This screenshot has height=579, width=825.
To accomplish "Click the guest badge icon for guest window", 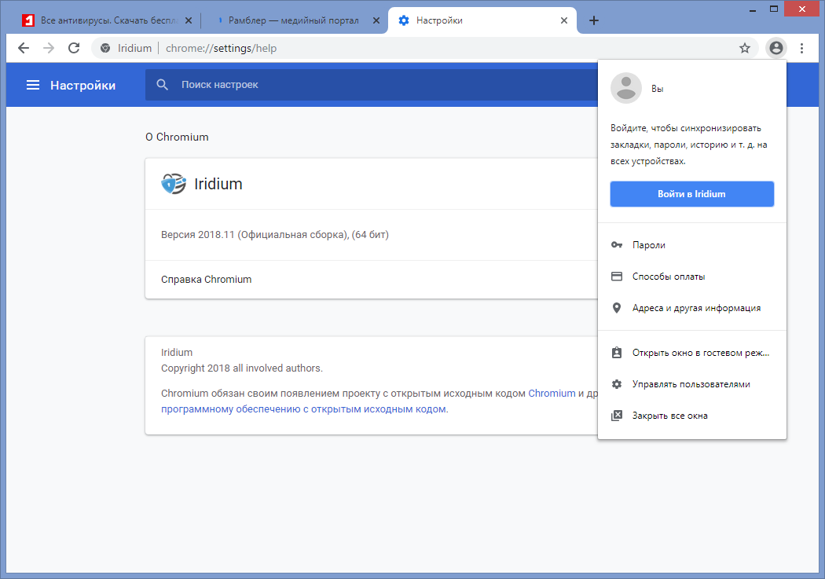I will pyautogui.click(x=617, y=352).
